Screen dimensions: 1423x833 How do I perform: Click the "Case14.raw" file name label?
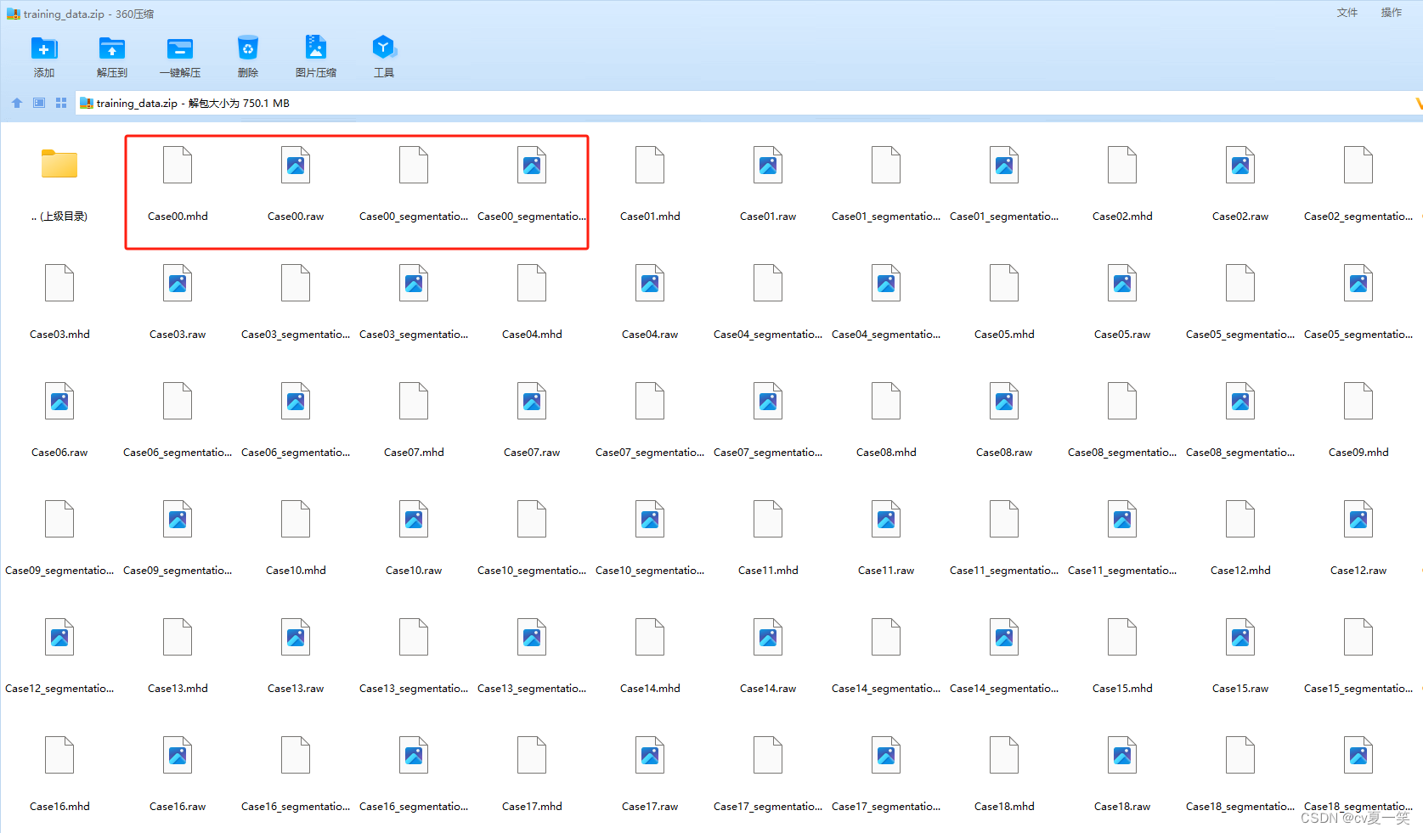tap(768, 689)
